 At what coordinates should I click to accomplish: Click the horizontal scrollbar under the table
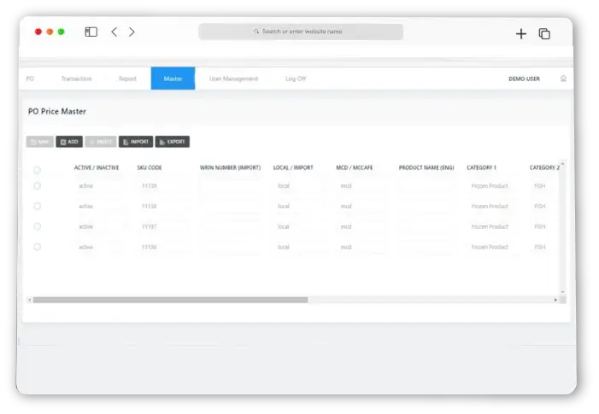click(x=171, y=300)
